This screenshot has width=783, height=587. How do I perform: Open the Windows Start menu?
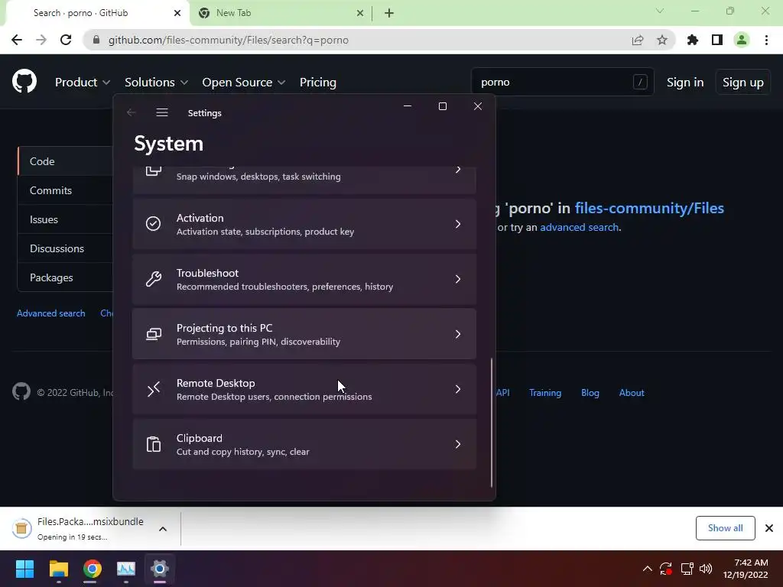pos(24,569)
